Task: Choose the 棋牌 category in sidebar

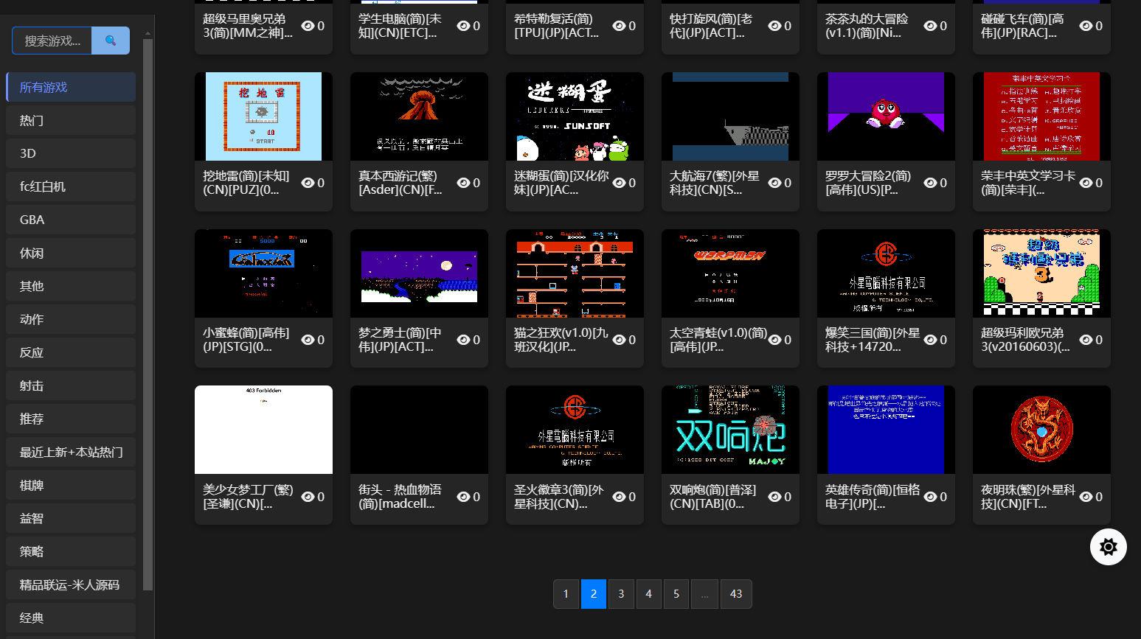Action: [71, 485]
